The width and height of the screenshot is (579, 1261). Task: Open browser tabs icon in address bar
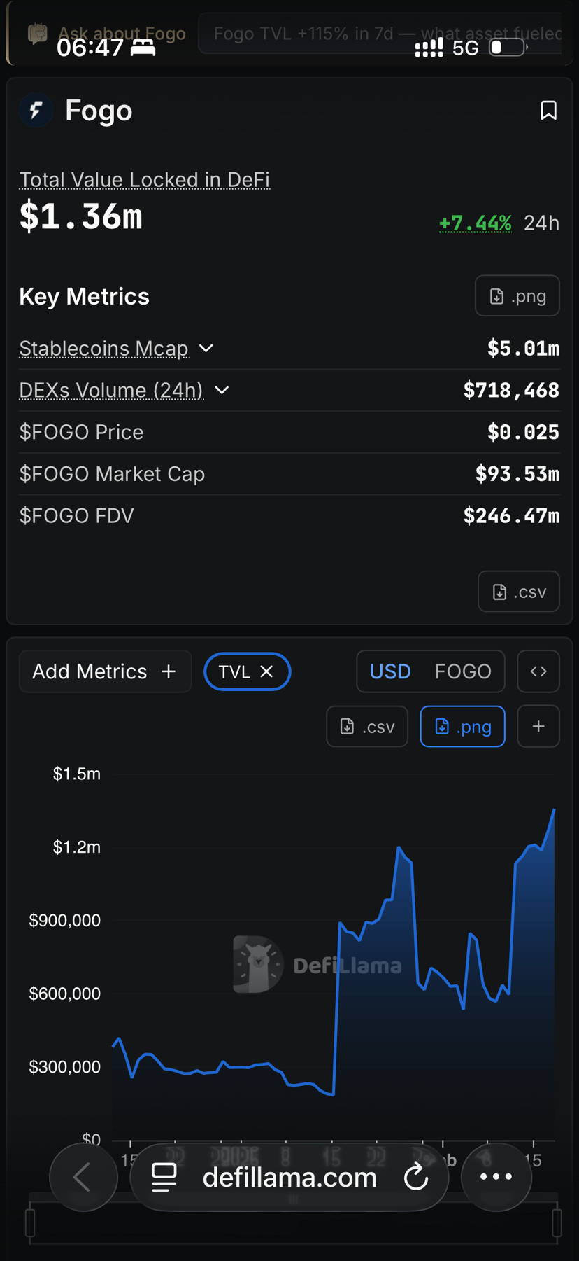click(x=164, y=1177)
